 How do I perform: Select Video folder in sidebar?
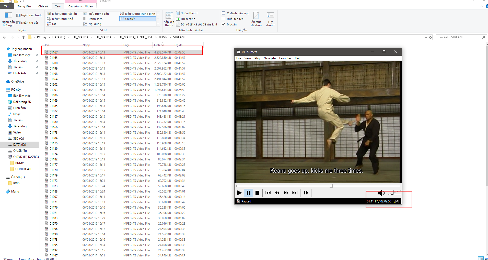click(17, 132)
